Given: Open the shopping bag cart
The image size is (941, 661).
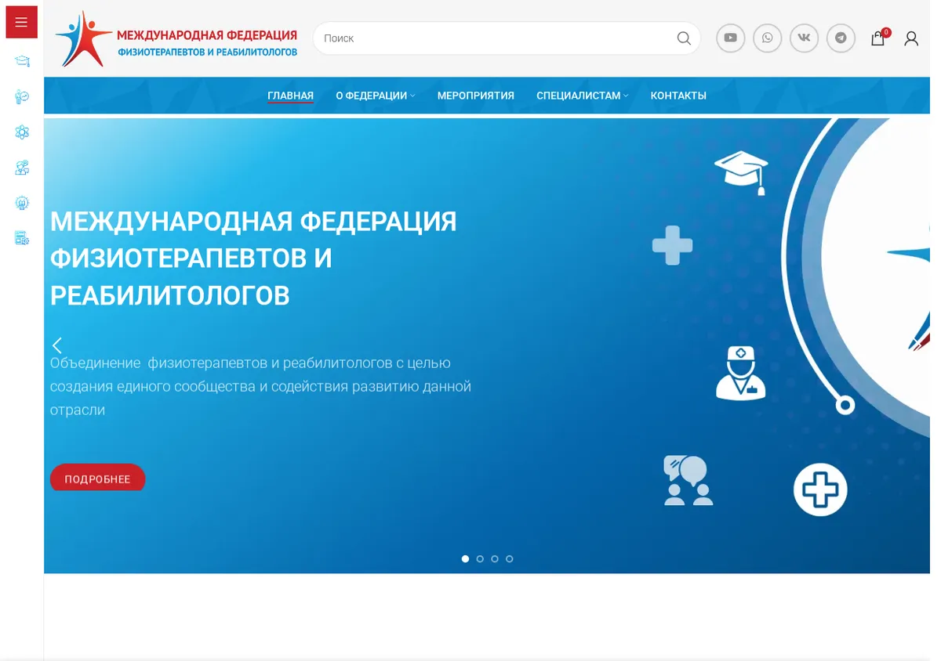Looking at the screenshot, I should tap(878, 38).
